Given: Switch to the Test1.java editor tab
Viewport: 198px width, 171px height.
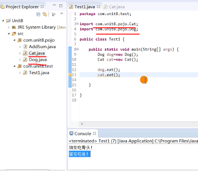Looking at the screenshot, I should 85,7.
